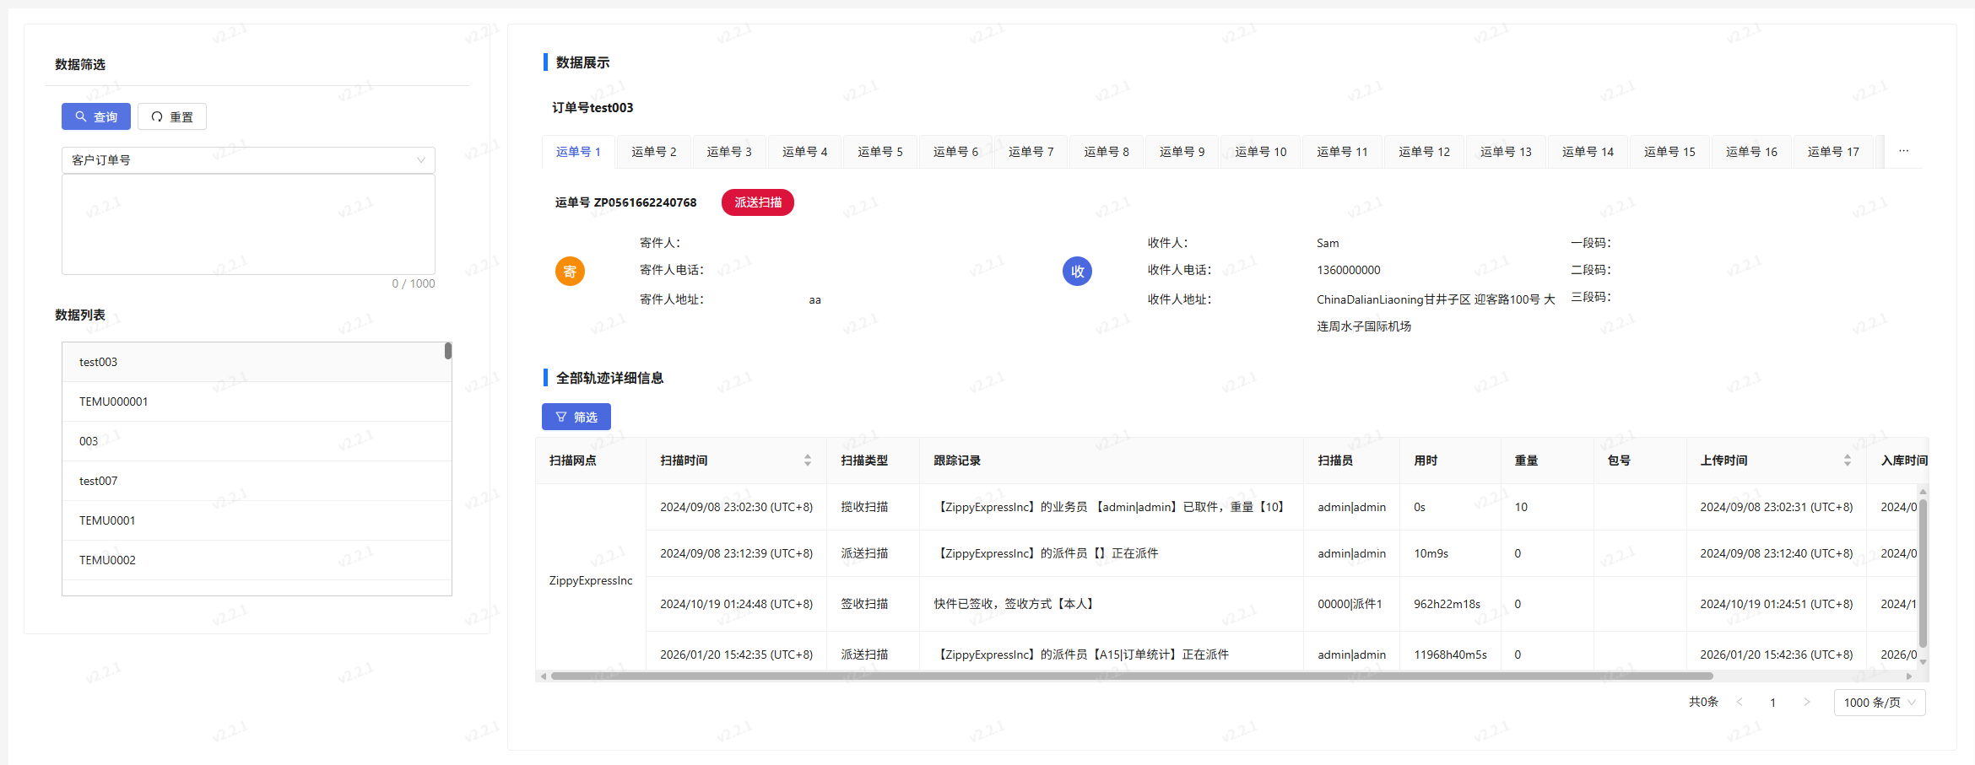Screen dimensions: 1975x765
Task: Click the horizontal scrollbar of the table
Action: click(x=1131, y=676)
